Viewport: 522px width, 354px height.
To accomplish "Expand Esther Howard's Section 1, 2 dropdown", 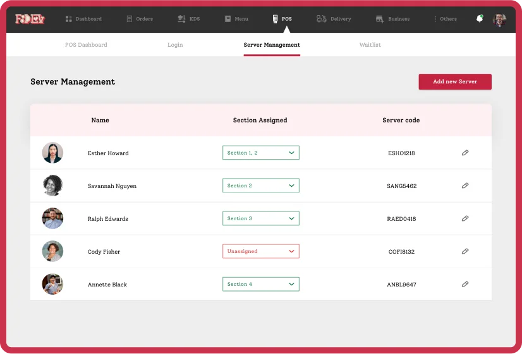I will [260, 153].
